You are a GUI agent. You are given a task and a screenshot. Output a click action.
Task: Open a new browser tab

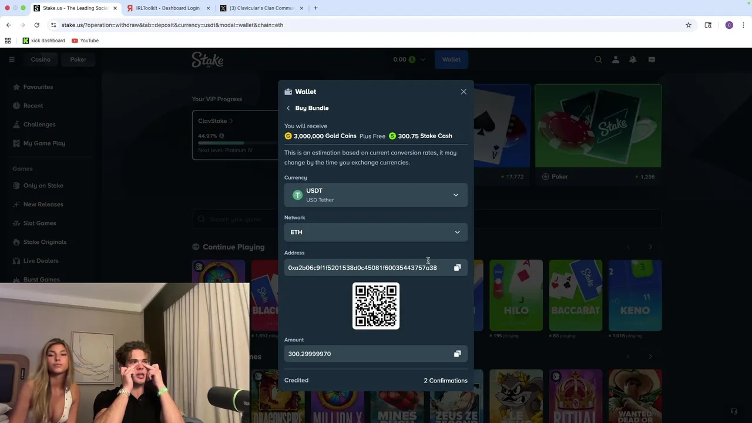315,8
